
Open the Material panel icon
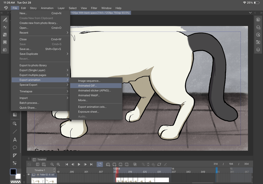(x=258, y=42)
